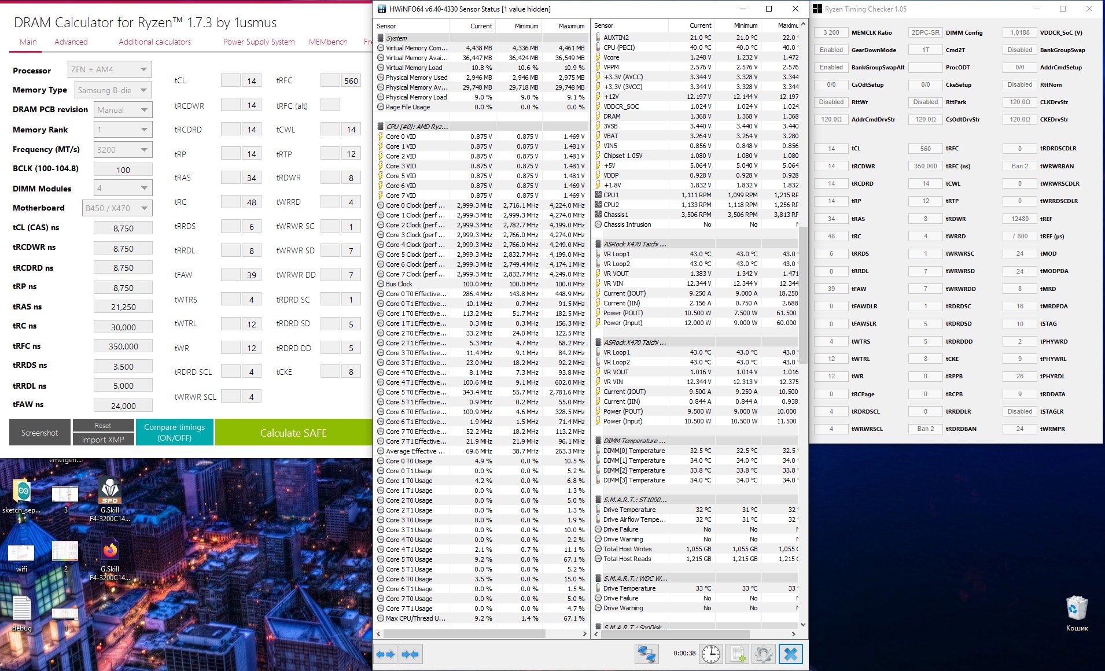Viewport: 1105px width, 671px height.
Task: Start logging with HWiNFO log file icon
Action: click(738, 654)
